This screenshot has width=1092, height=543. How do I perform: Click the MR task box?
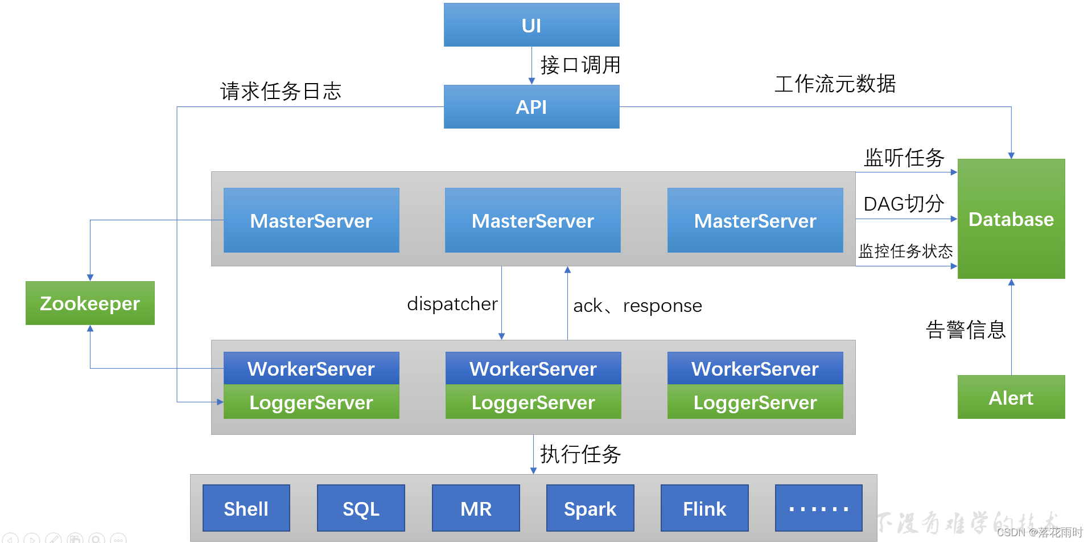click(476, 508)
